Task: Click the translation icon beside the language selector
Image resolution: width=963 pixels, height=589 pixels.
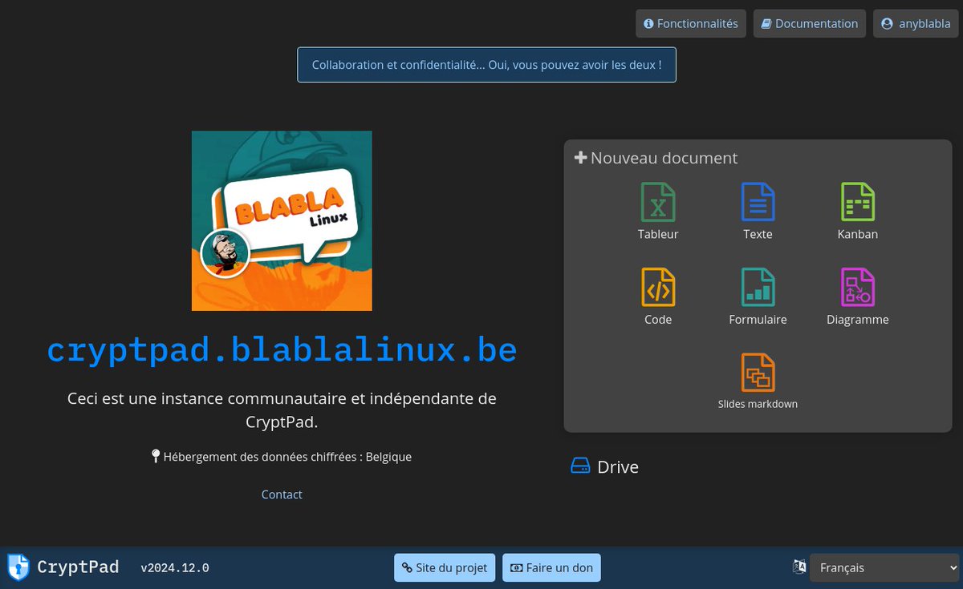Action: (x=799, y=567)
